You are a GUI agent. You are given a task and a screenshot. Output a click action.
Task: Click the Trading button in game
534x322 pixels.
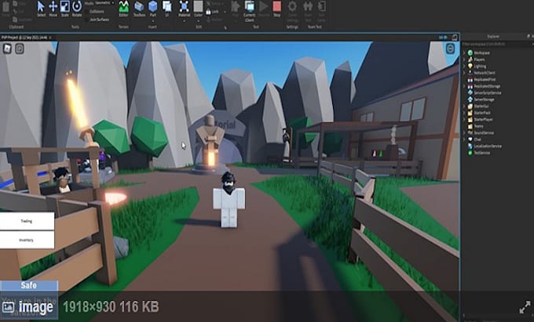tap(27, 221)
